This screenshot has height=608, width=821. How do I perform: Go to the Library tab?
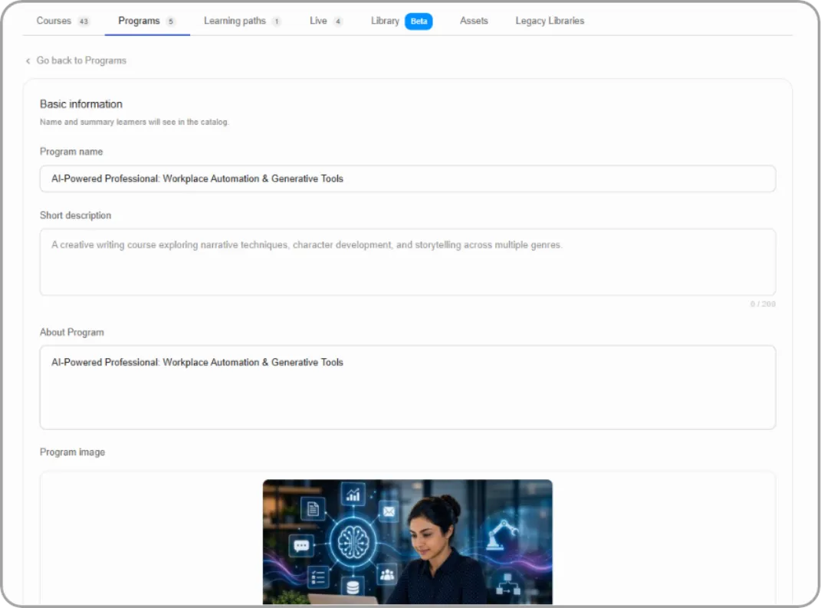385,21
